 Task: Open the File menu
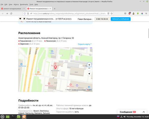(2, 4)
